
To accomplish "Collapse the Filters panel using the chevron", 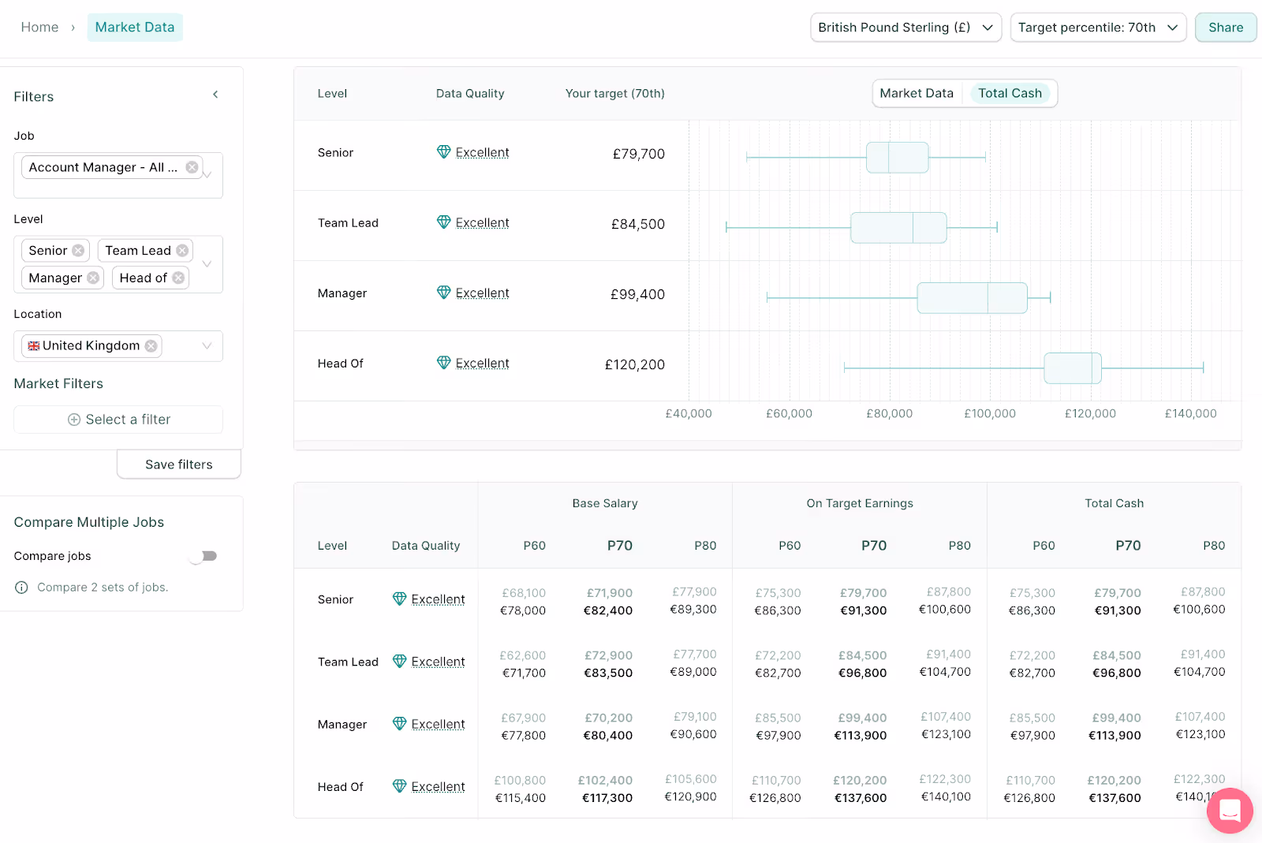I will pyautogui.click(x=215, y=94).
